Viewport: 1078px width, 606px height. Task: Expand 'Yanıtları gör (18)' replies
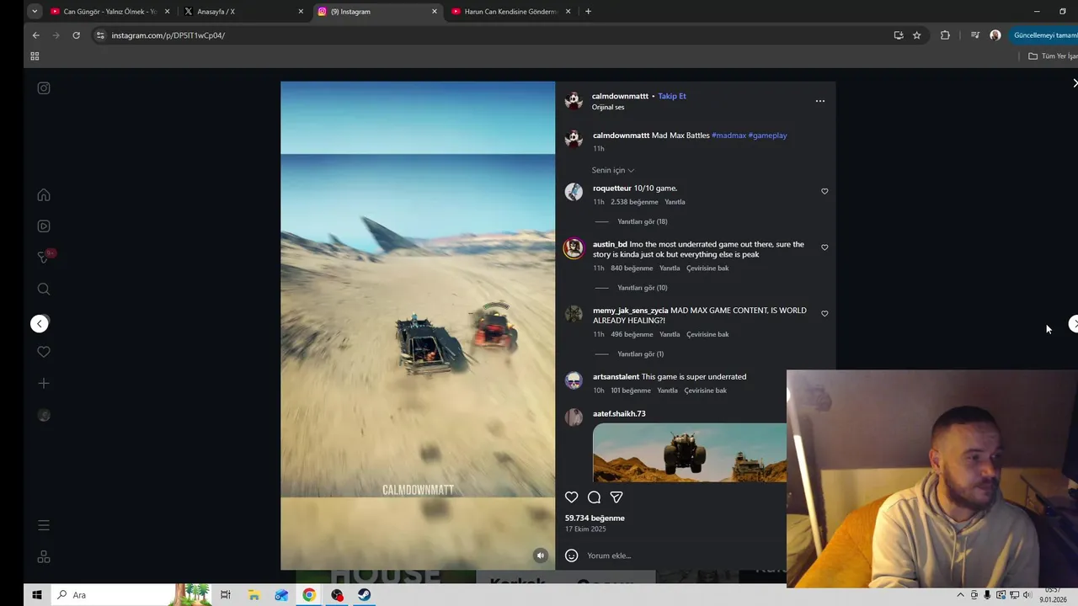643,221
